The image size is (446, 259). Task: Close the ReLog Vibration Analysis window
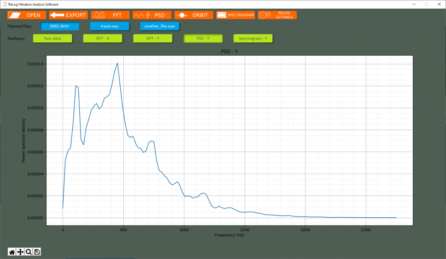439,4
